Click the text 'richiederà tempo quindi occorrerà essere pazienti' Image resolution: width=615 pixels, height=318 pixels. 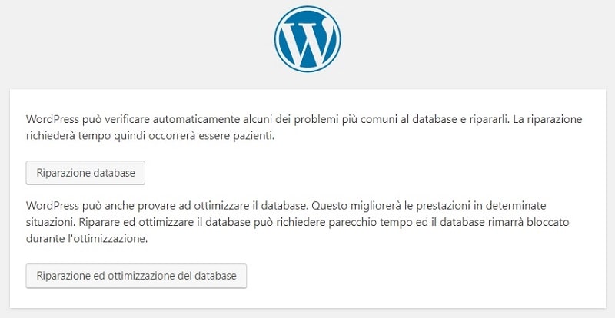click(149, 137)
